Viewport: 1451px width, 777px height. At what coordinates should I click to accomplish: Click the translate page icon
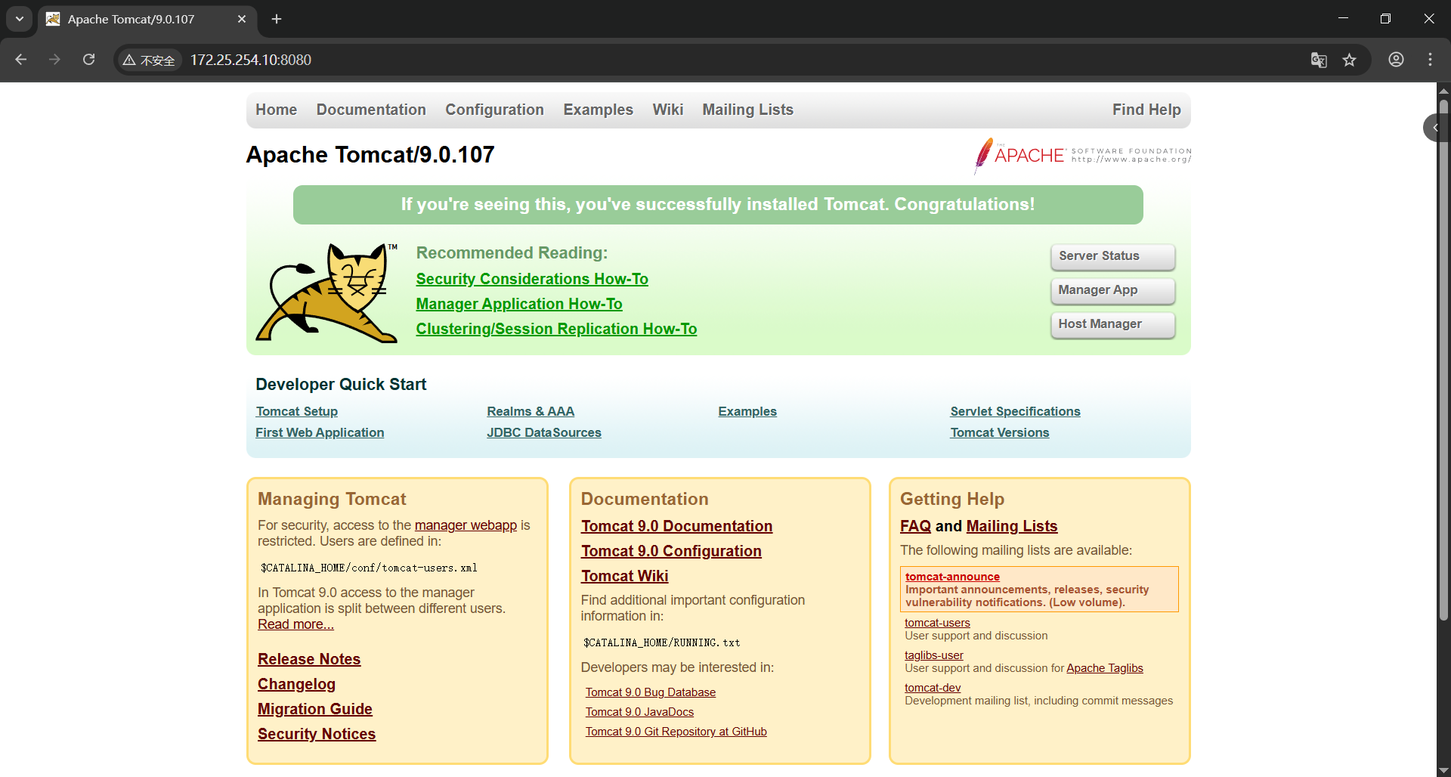(x=1319, y=60)
